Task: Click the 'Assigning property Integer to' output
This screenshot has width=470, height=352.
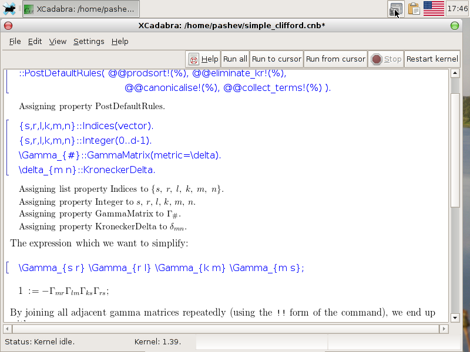Action: point(108,202)
